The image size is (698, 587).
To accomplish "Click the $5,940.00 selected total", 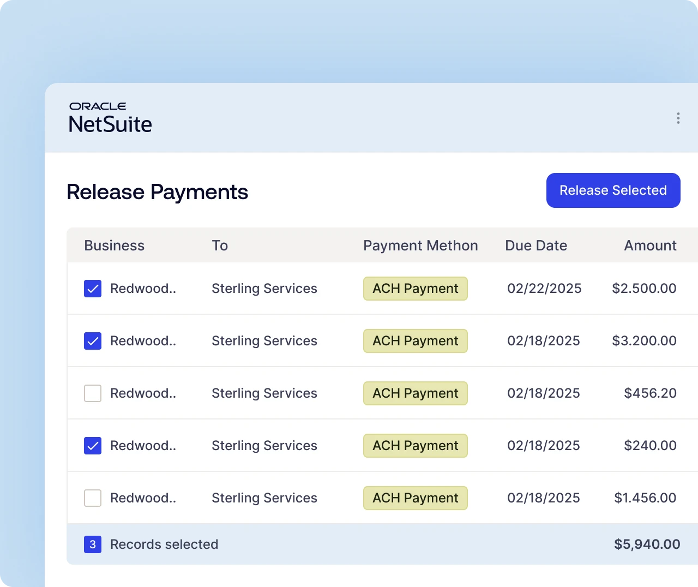I will (647, 544).
